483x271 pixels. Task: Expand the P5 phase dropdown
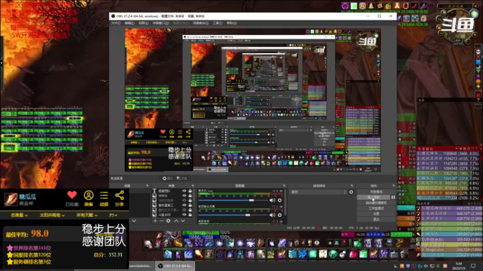click(x=113, y=216)
